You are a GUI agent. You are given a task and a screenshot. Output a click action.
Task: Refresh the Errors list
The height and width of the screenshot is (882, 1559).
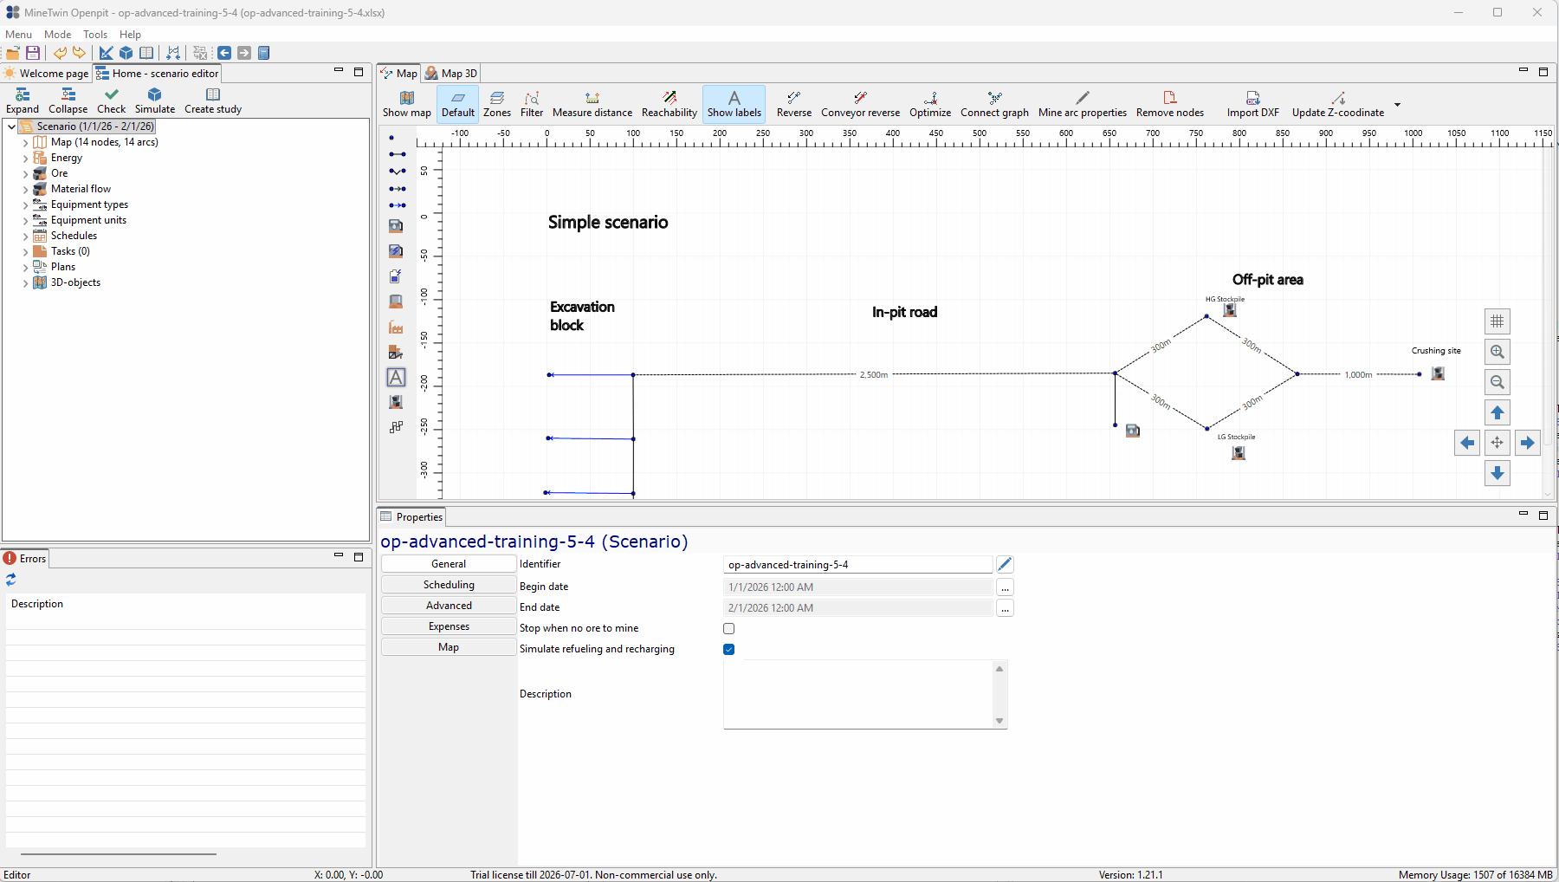pos(10,580)
